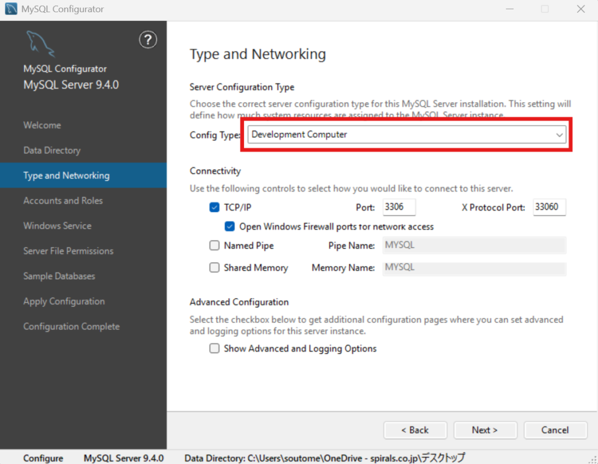Cancel the configuration wizard
Image resolution: width=598 pixels, height=464 pixels.
click(555, 430)
